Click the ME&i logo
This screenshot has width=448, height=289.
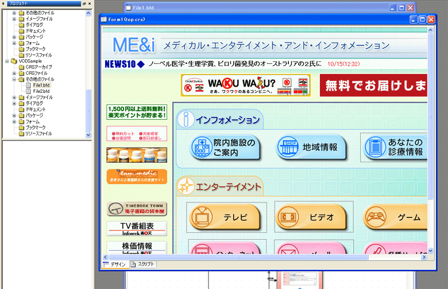tap(134, 45)
